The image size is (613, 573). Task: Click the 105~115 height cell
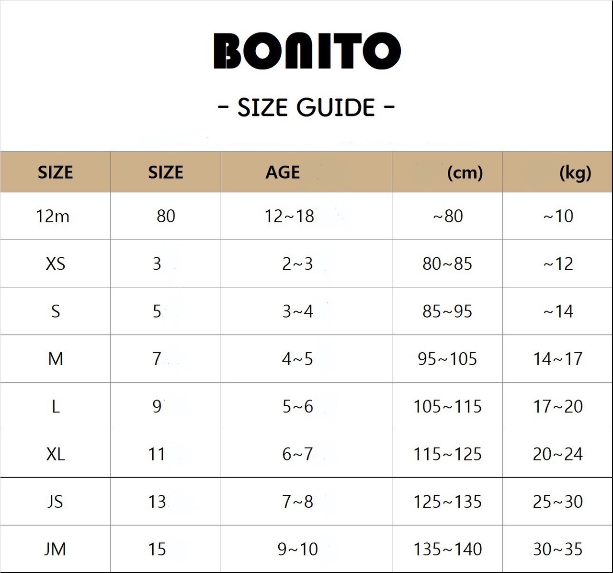click(x=447, y=406)
